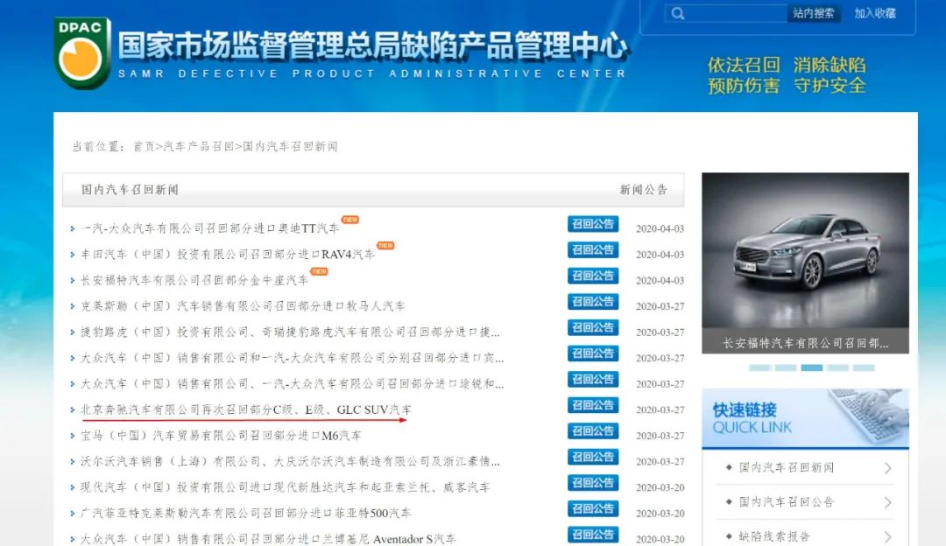Open the 克莱斯勒牧马人 recall news item
Image resolution: width=946 pixels, height=546 pixels.
(243, 306)
